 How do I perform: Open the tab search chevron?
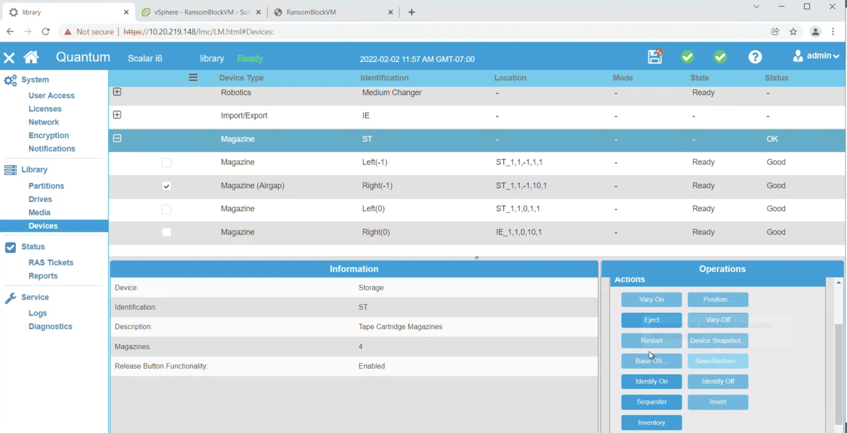coord(756,7)
